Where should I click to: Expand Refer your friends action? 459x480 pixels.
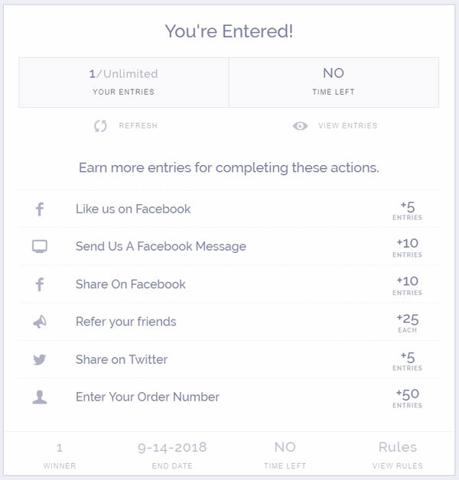coord(229,322)
